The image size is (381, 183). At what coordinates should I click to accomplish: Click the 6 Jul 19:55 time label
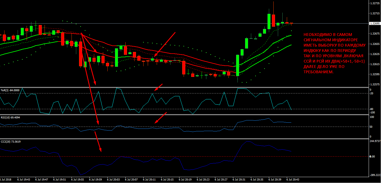point(77,179)
